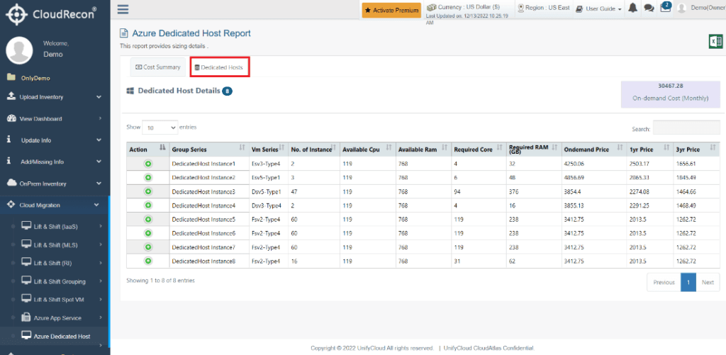Screen dimensions: 726x355
Task: Expand row DedicatedHost Instance4 green plus
Action: 148,205
